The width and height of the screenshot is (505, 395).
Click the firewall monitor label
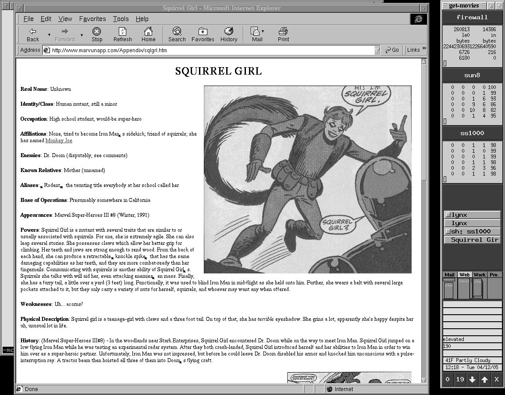[x=472, y=18]
